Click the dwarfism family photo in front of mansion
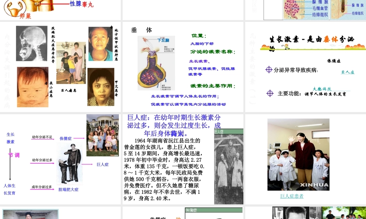The height and width of the screenshot is (219, 366). [103, 135]
